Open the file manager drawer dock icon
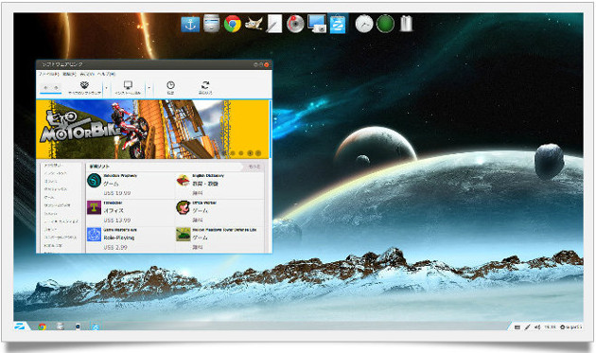Image resolution: width=596 pixels, height=353 pixels. 211,24
